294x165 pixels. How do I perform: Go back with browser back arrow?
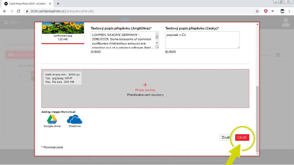[5, 11]
